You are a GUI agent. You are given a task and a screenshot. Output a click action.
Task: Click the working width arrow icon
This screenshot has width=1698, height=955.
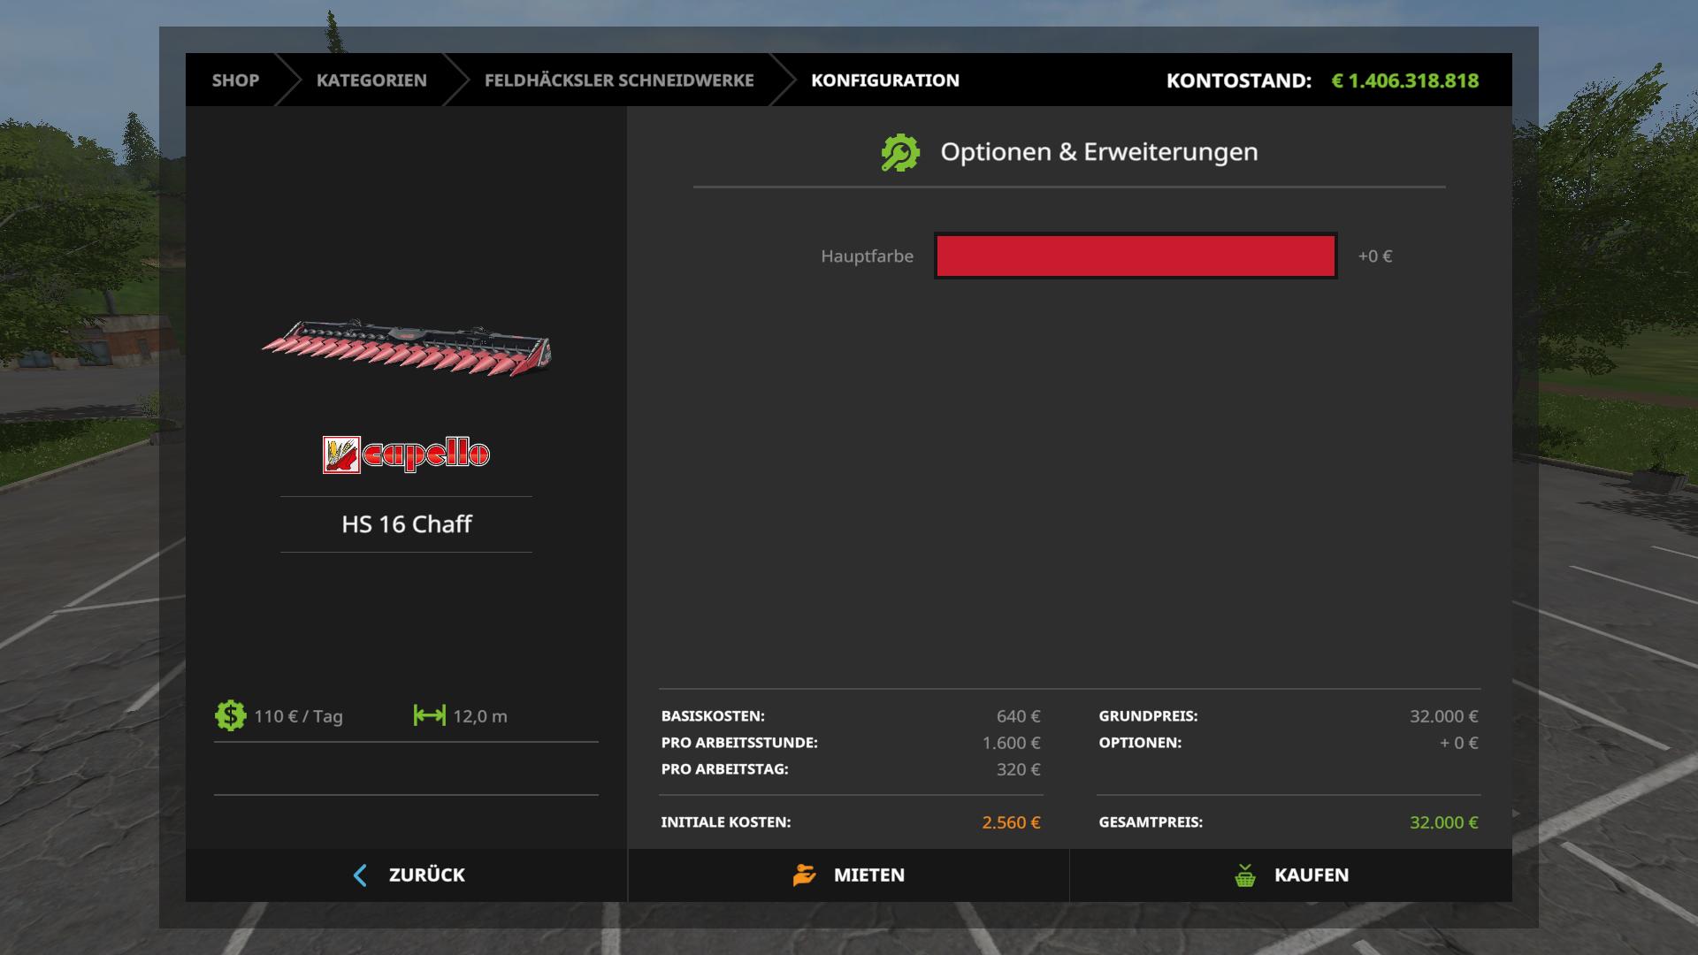click(x=430, y=715)
